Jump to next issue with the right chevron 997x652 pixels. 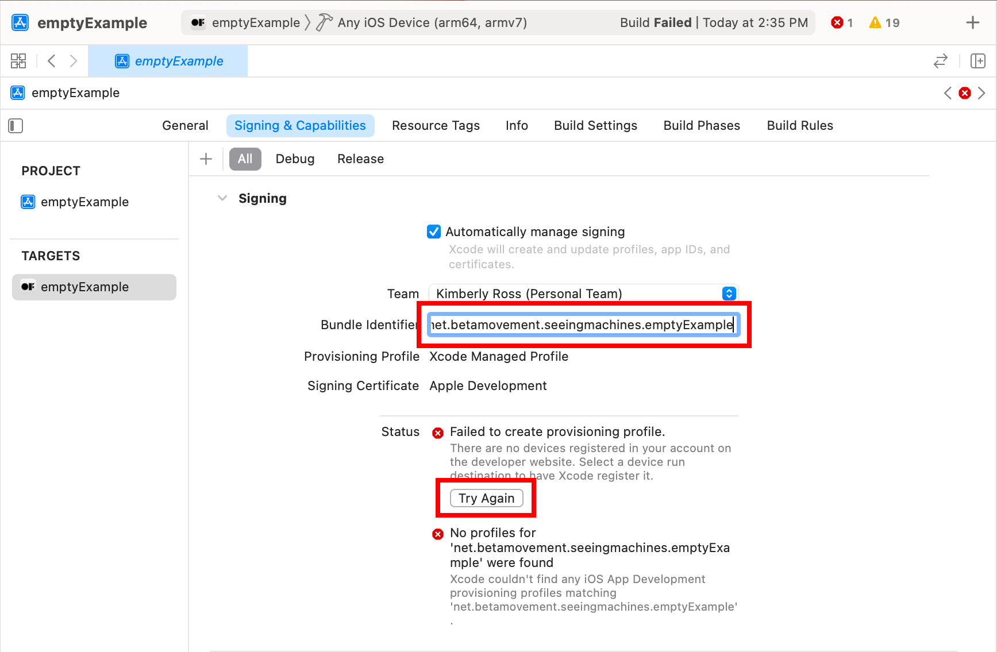[x=981, y=93]
